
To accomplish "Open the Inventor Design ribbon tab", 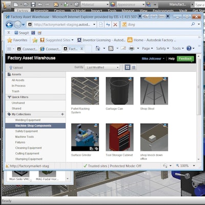I will (x=59, y=11).
